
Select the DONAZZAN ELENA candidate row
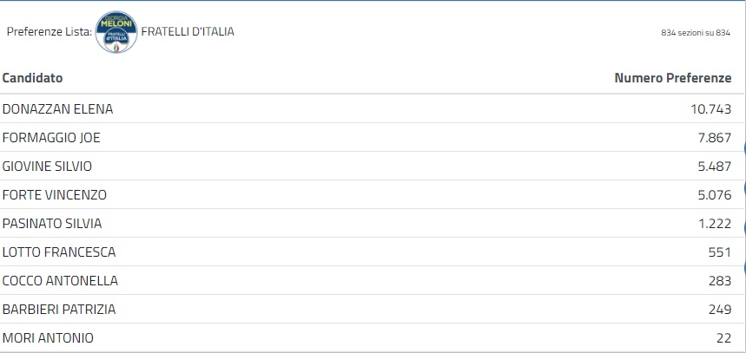[58, 109]
